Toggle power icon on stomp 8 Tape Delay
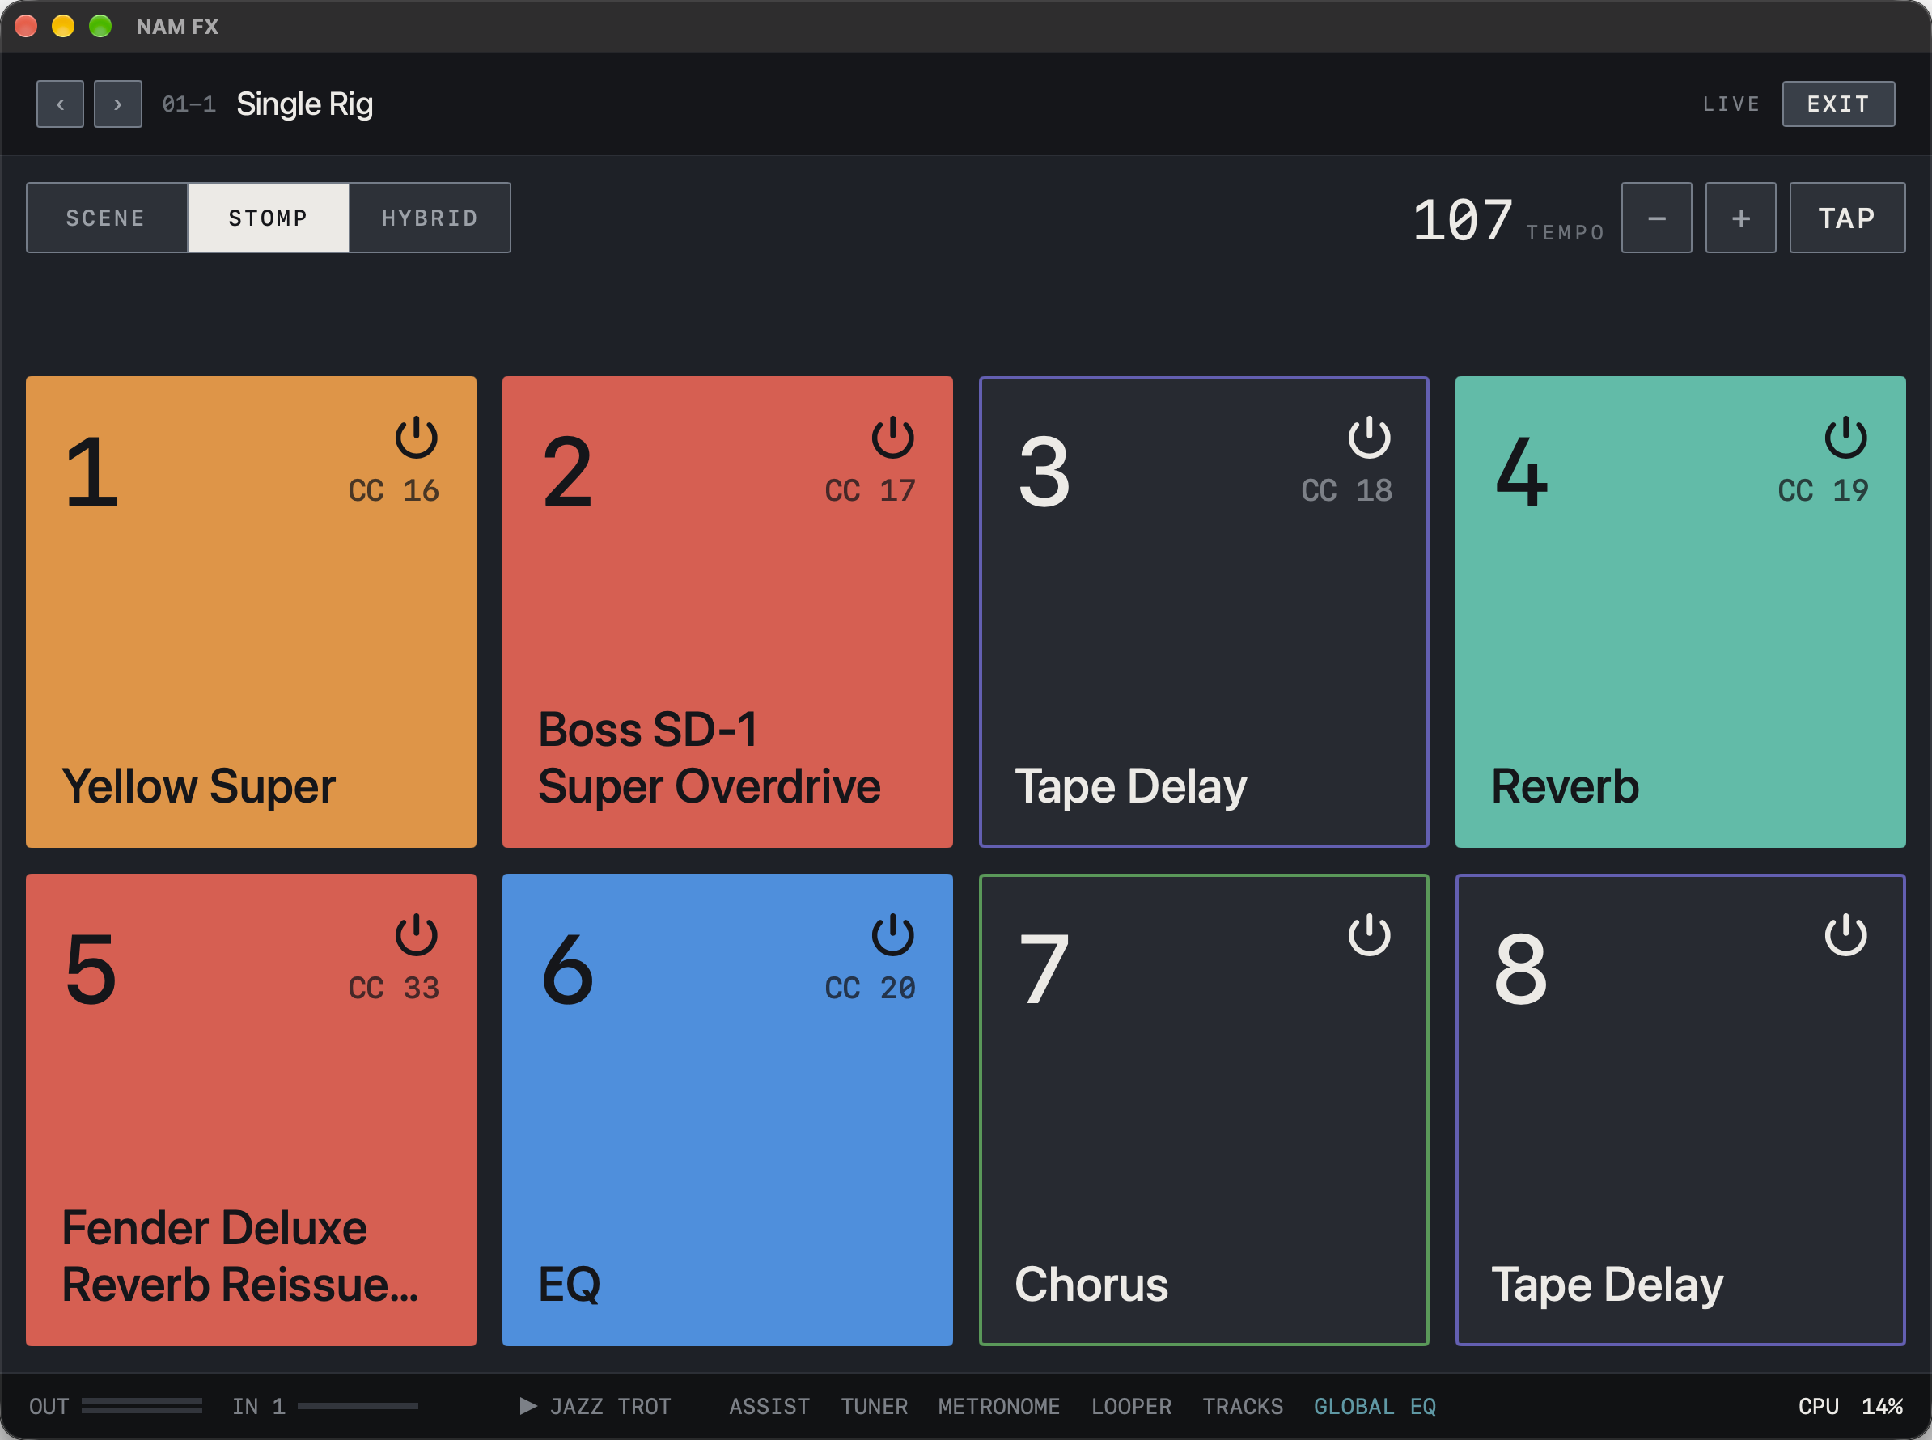 (x=1845, y=934)
